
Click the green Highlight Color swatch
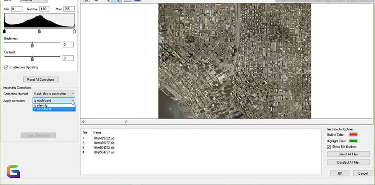click(354, 141)
